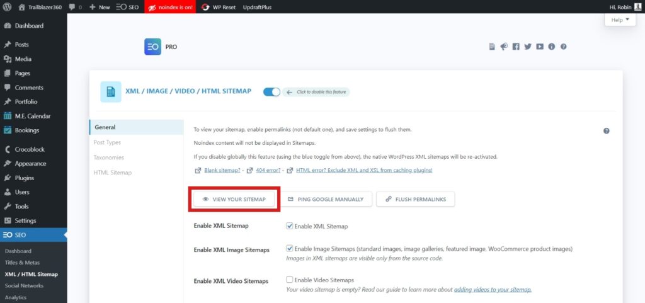Click the header question mark help icon
The image size is (645, 303).
tap(564, 47)
